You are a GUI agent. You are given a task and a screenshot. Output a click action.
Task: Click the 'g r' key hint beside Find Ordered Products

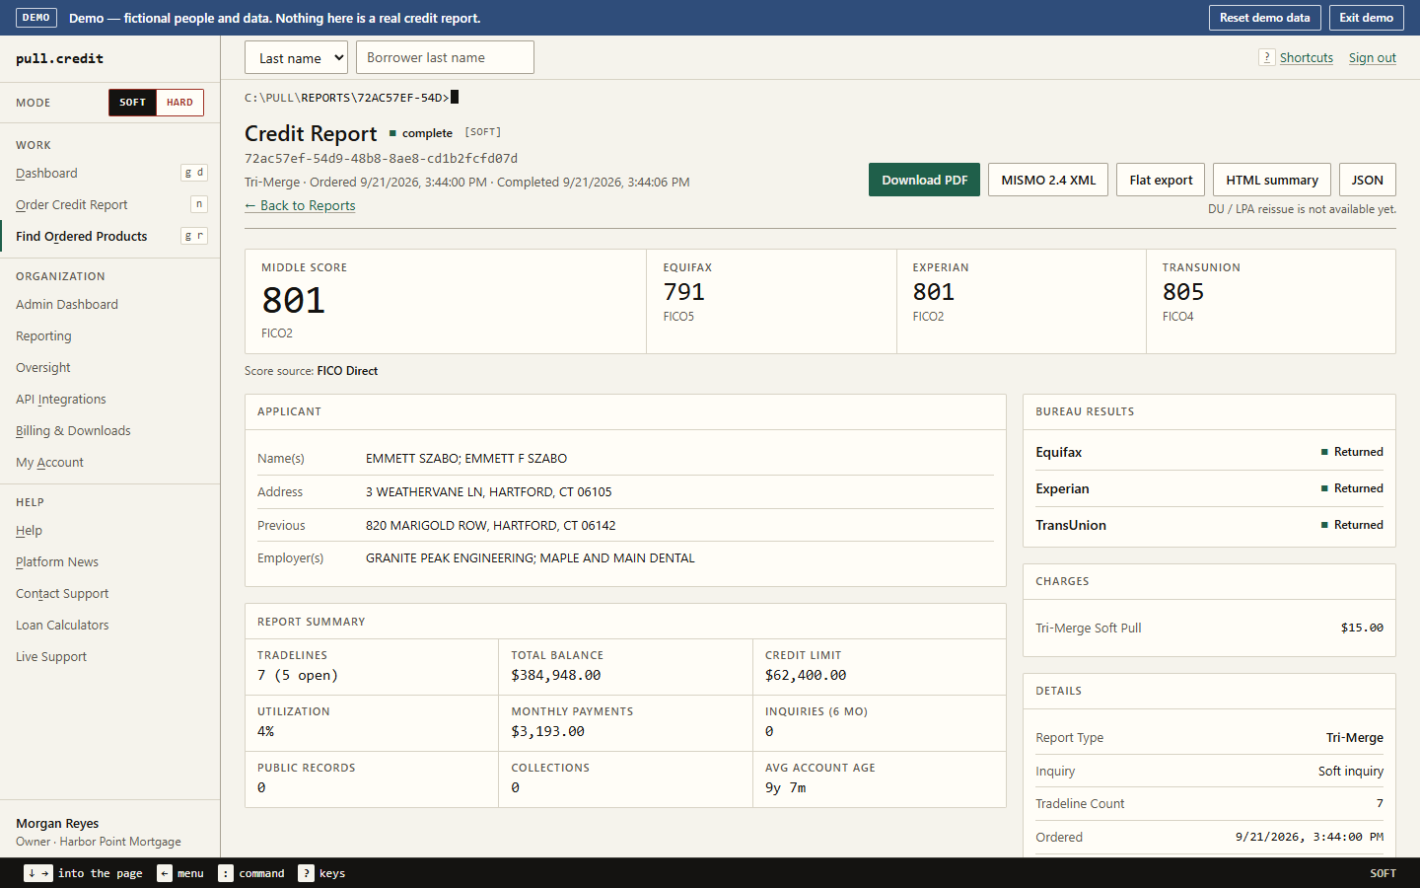coord(194,236)
